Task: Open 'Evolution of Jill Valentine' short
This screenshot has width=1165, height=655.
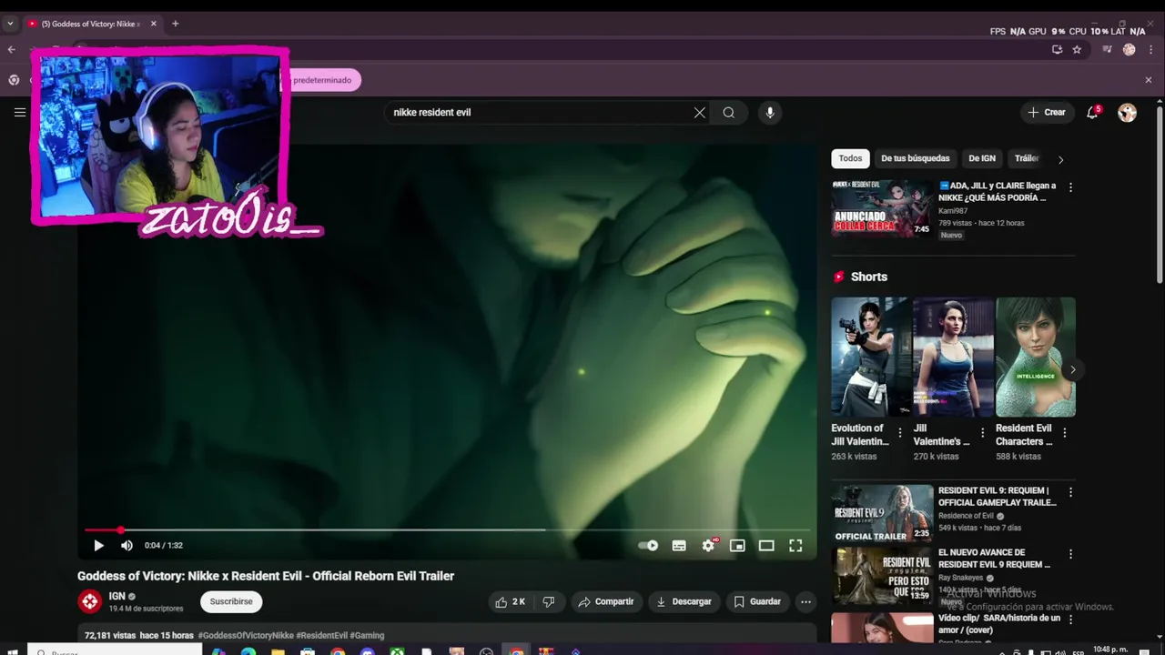Action: [x=870, y=357]
